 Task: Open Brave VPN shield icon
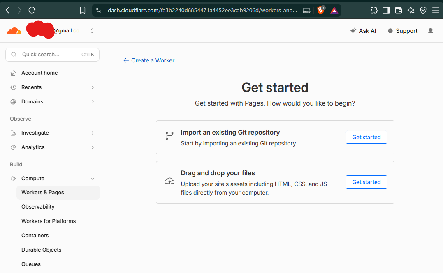[423, 10]
